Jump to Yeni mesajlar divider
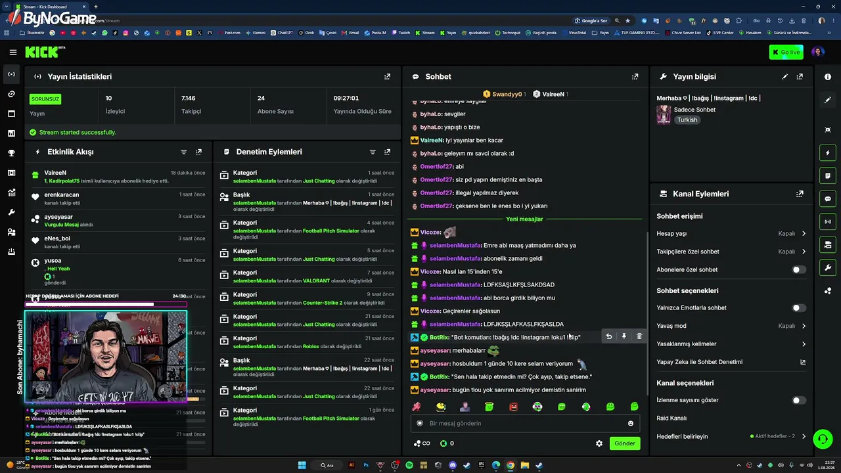This screenshot has width=841, height=473. 524,219
